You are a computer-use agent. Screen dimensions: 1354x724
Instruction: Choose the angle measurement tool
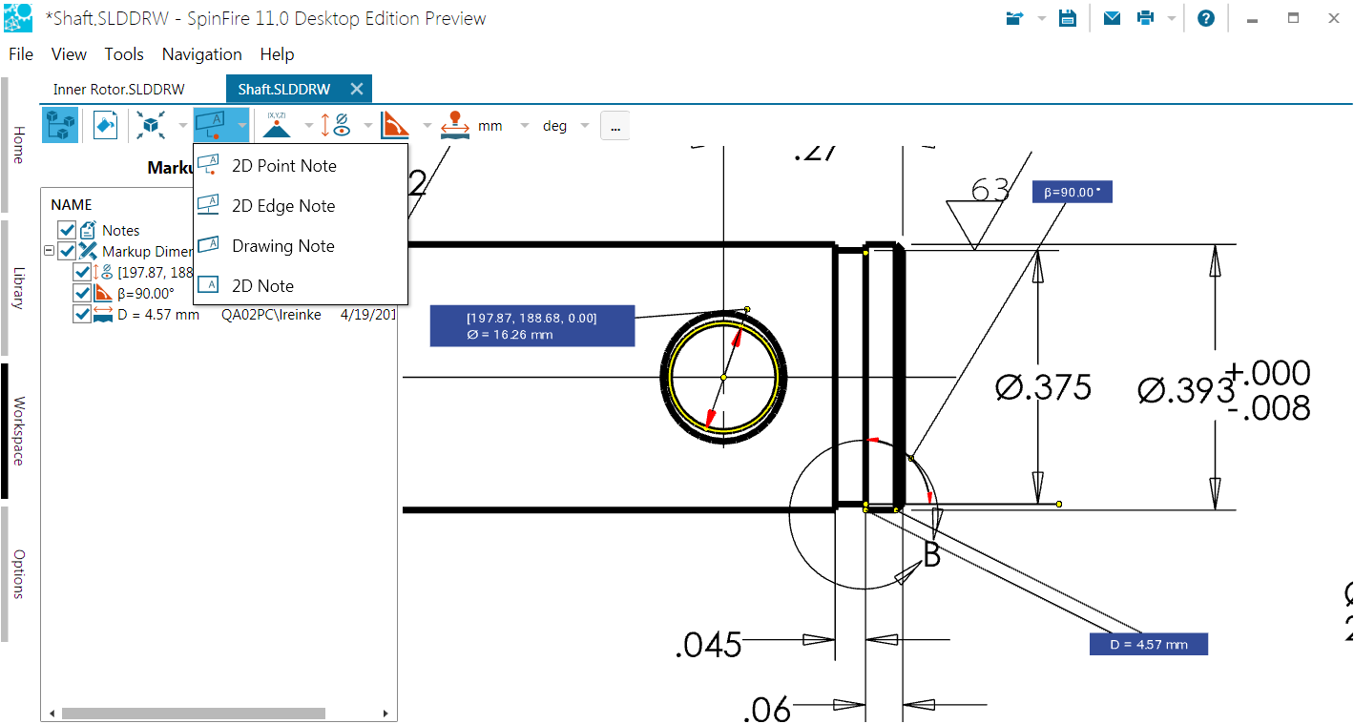click(393, 125)
